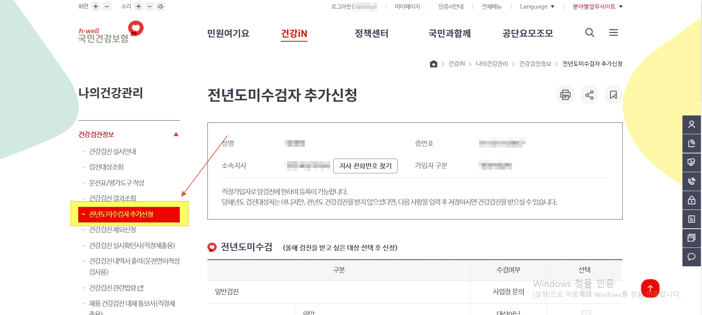The width and height of the screenshot is (702, 315).
Task: Open the hamburger full menu
Action: coord(613,32)
